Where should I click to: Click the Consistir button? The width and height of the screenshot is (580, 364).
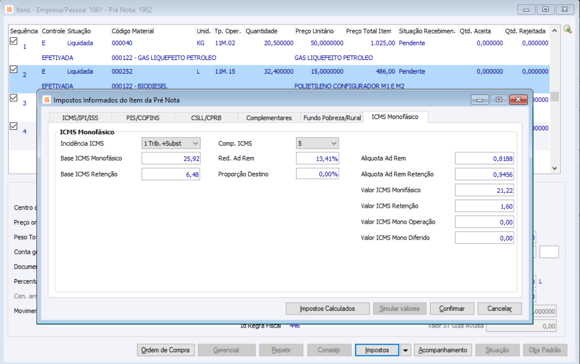[x=329, y=350]
